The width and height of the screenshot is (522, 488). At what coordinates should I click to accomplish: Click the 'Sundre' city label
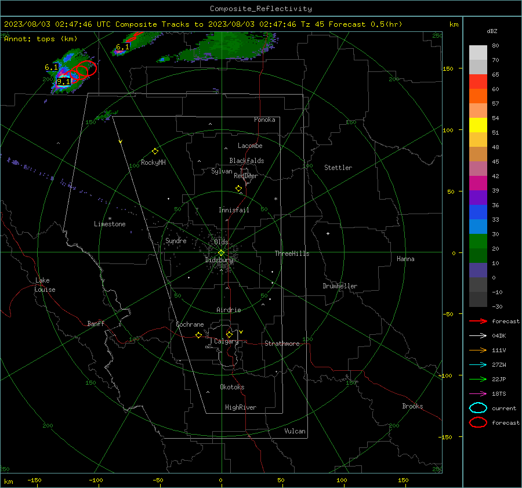pos(176,241)
